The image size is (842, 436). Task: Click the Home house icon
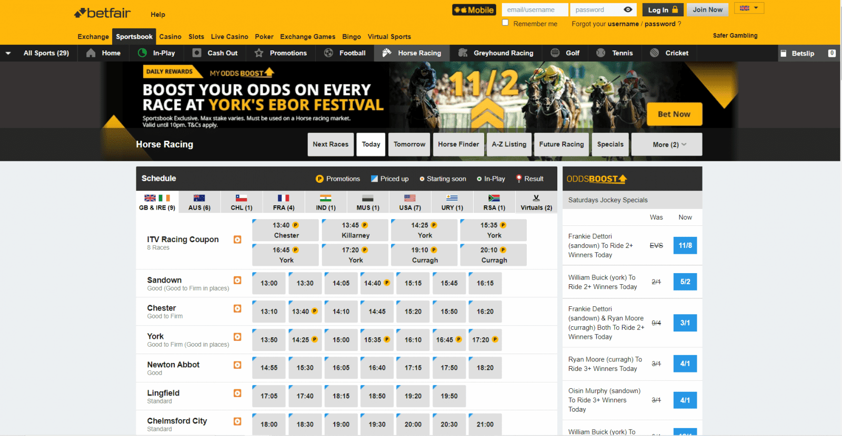click(91, 53)
